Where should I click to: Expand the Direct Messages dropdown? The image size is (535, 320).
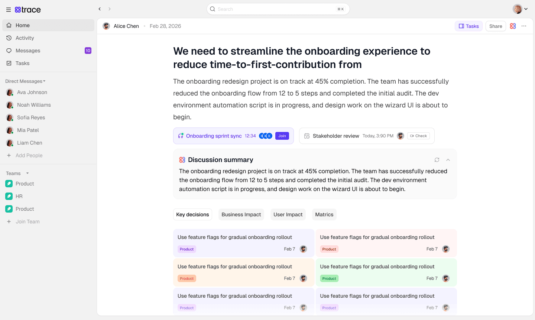click(44, 81)
